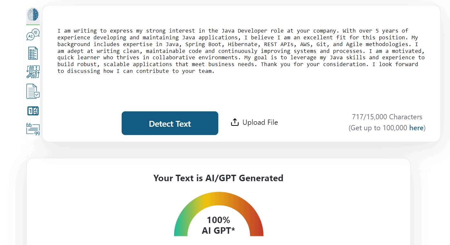Click the upload arrow icon
Image resolution: width=450 pixels, height=245 pixels.
[235, 122]
